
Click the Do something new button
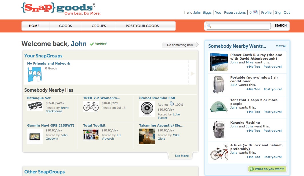(180, 45)
